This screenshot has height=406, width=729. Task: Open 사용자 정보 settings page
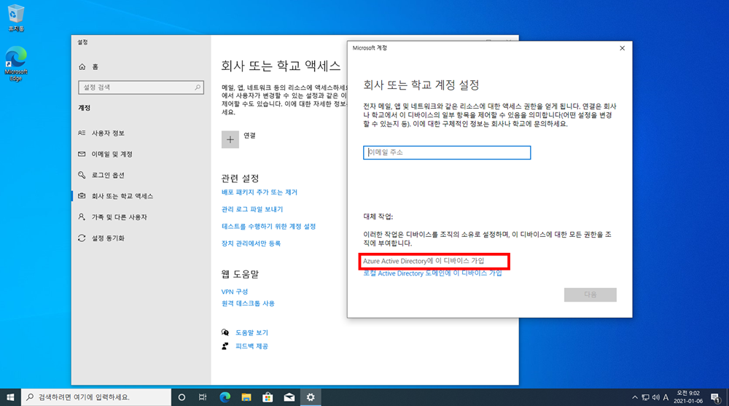pyautogui.click(x=101, y=133)
